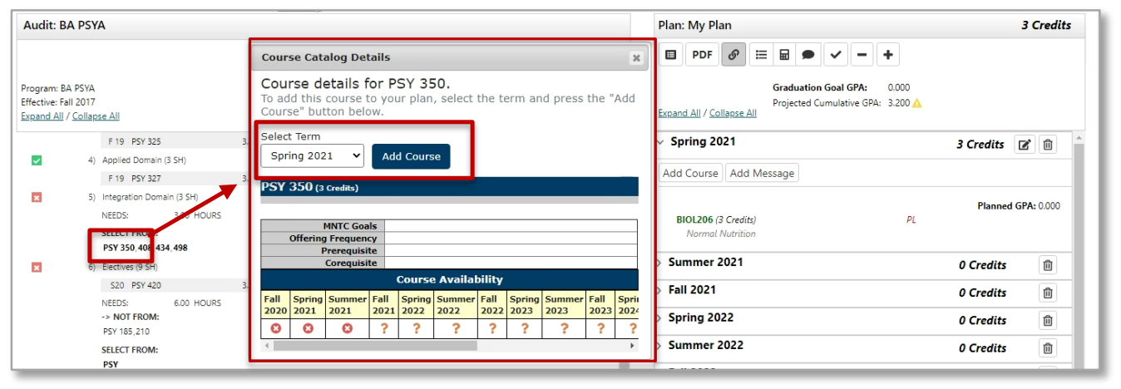The height and width of the screenshot is (389, 1121).
Task: Click the plus icon in plan toolbar
Action: 888,55
